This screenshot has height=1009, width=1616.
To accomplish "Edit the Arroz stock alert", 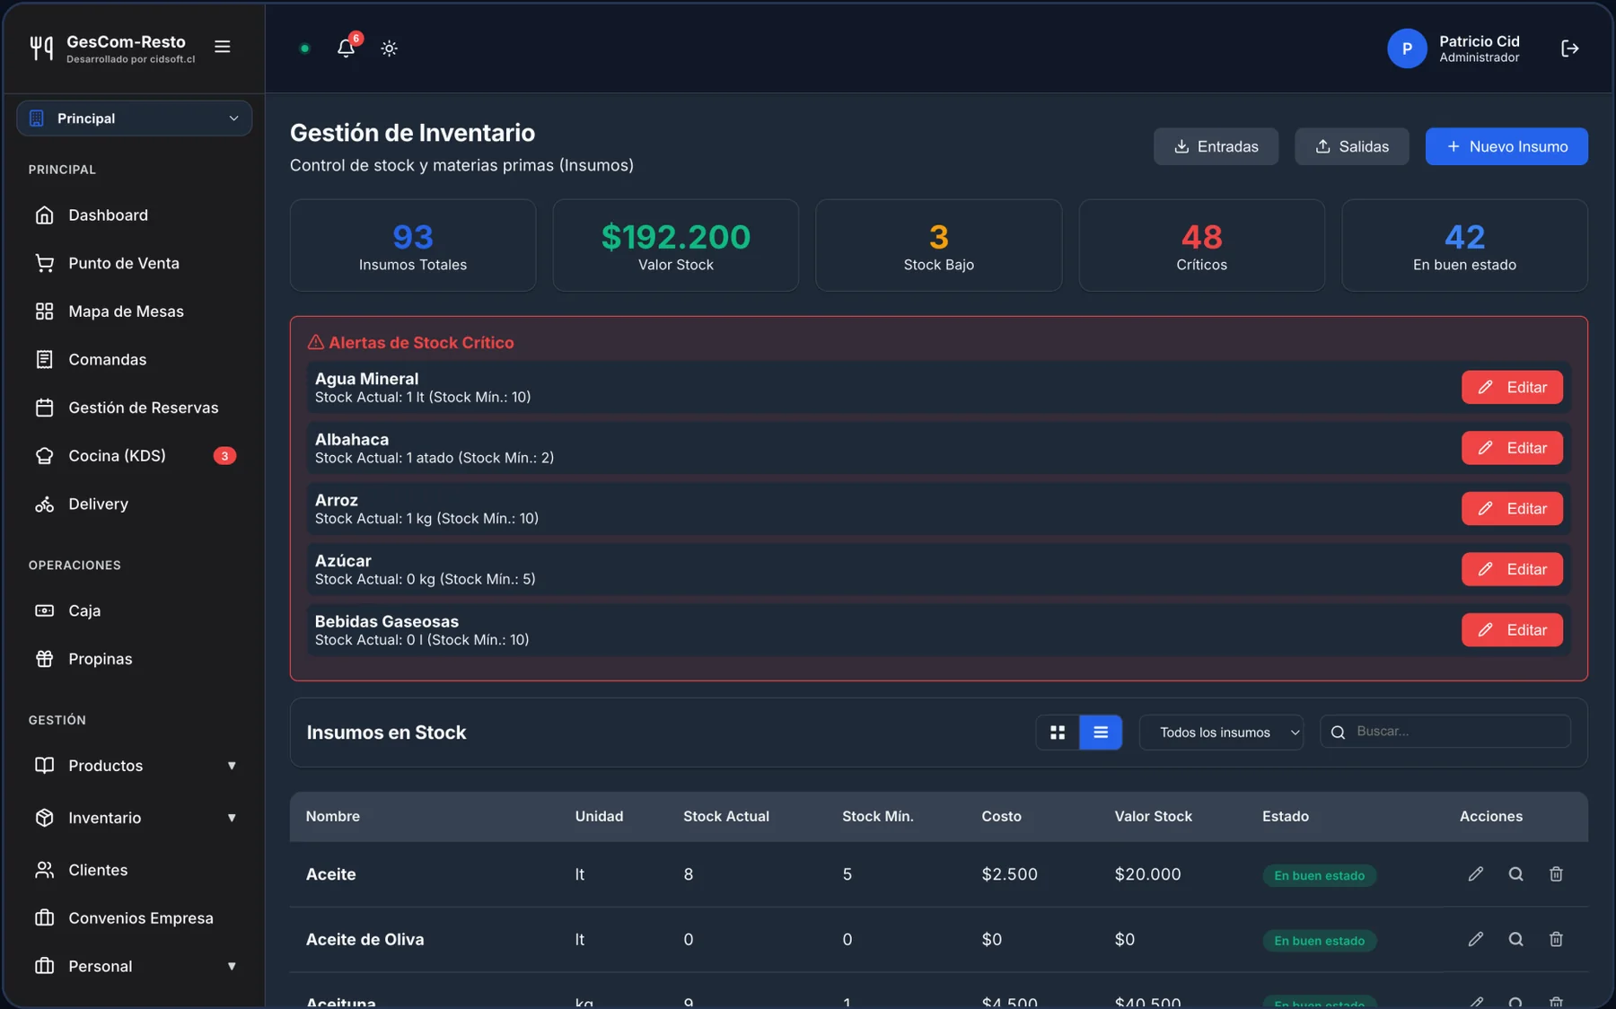I will pyautogui.click(x=1512, y=509).
